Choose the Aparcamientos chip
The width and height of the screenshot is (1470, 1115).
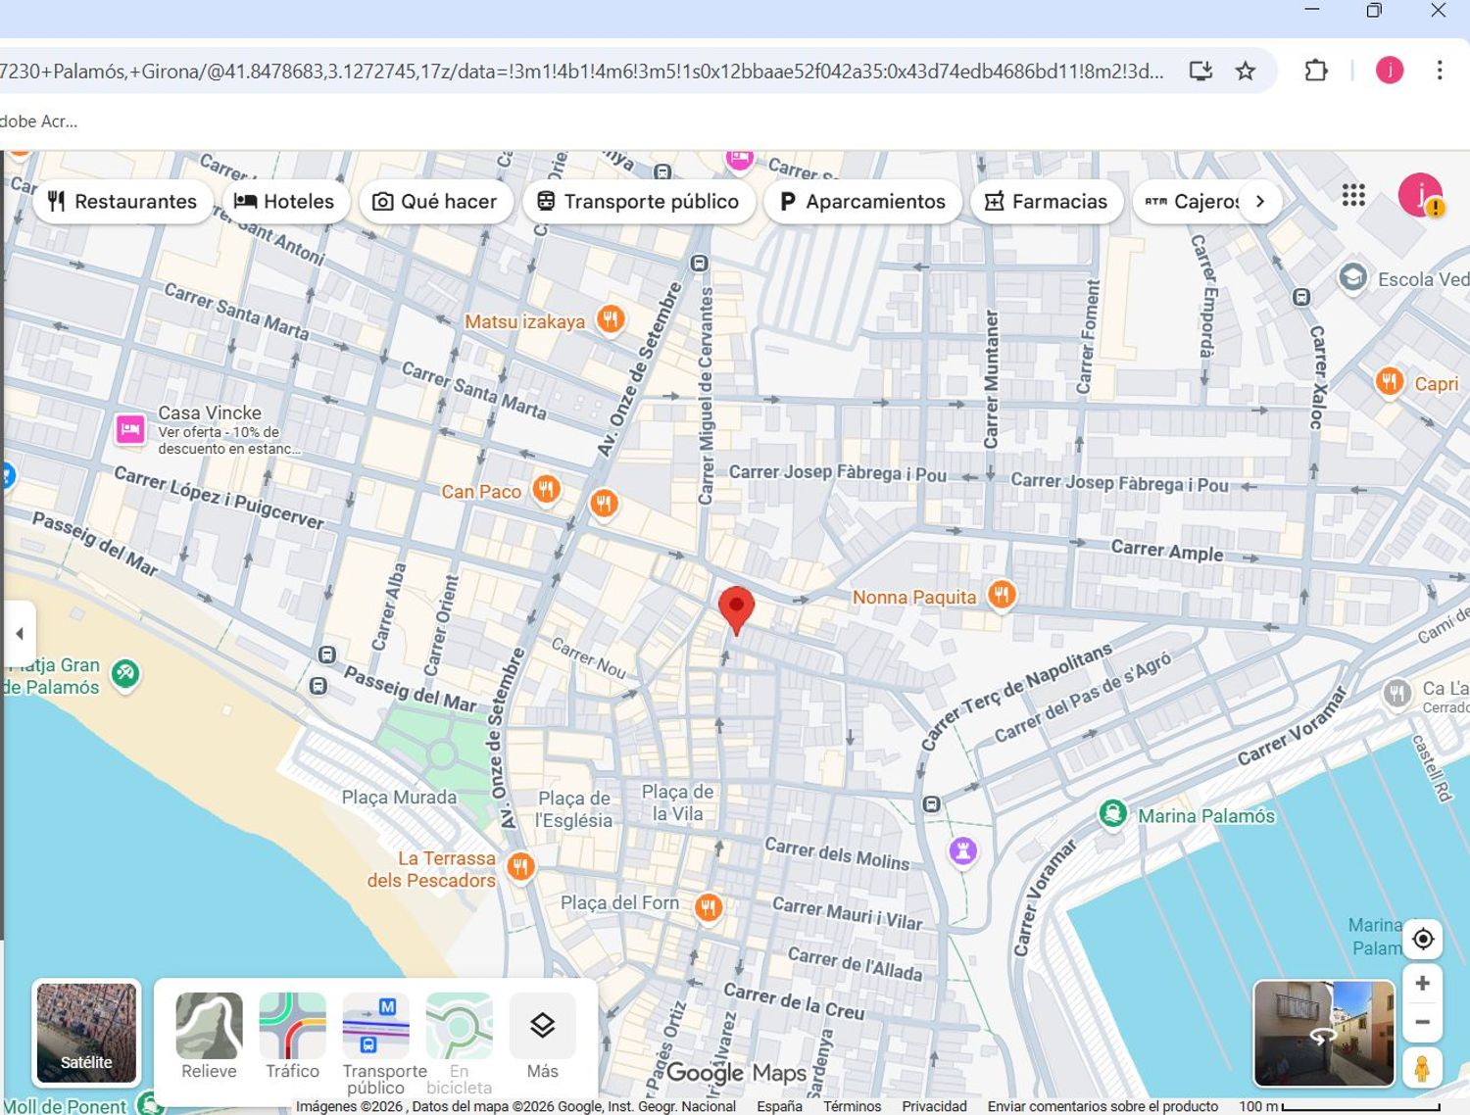pyautogui.click(x=862, y=201)
